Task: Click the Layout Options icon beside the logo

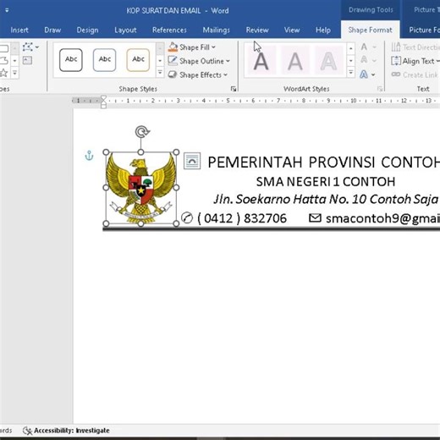Action: click(x=192, y=161)
